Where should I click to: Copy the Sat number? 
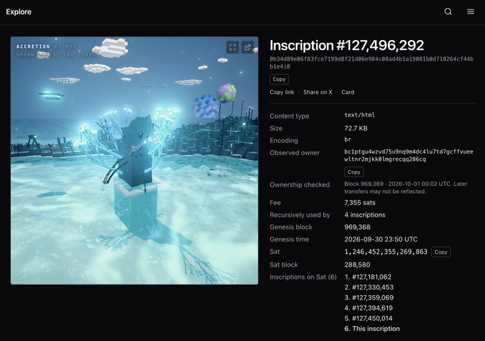(441, 252)
